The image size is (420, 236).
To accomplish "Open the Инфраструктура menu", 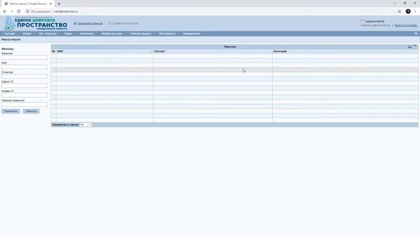I will coord(112,33).
